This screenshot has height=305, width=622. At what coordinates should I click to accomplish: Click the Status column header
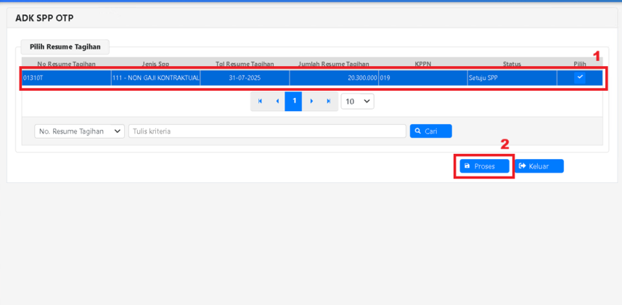[512, 64]
